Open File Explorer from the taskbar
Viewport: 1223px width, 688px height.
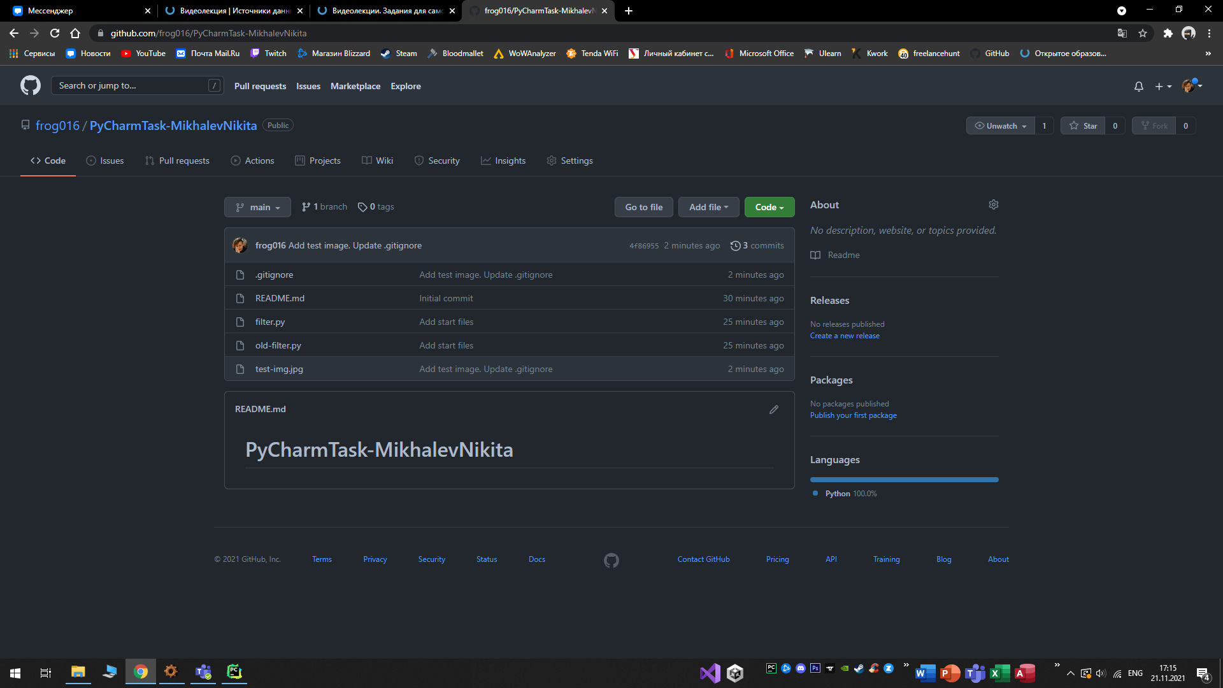point(78,672)
